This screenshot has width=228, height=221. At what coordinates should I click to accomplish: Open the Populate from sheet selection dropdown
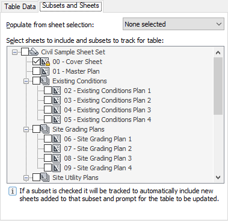tap(173, 24)
